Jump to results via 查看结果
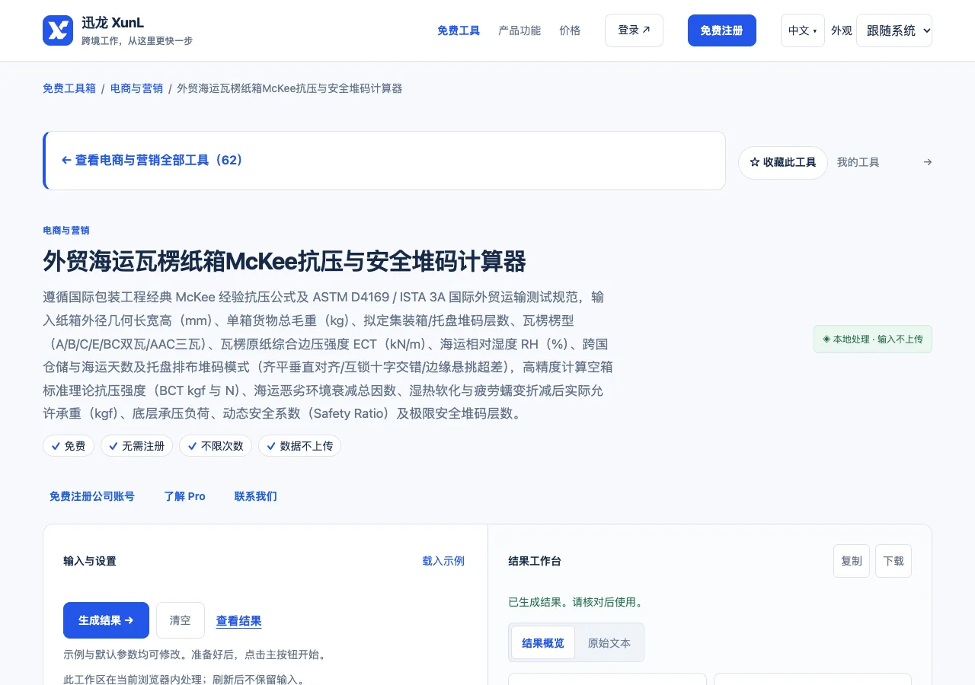Screen dimensions: 975x685 pos(239,621)
